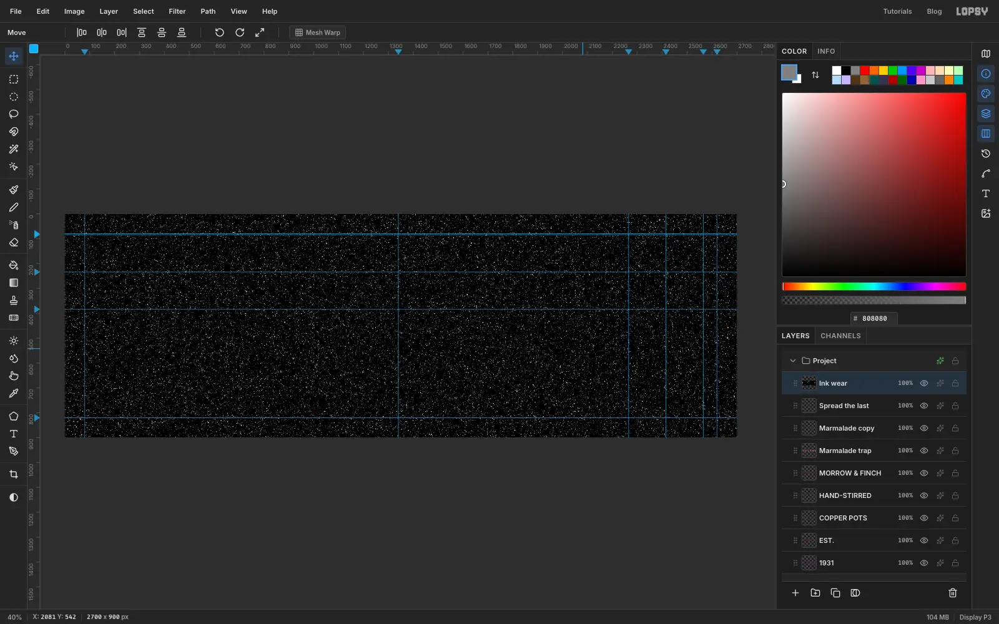This screenshot has width=999, height=624.
Task: Click the 40% zoom level in status bar
Action: (14, 617)
